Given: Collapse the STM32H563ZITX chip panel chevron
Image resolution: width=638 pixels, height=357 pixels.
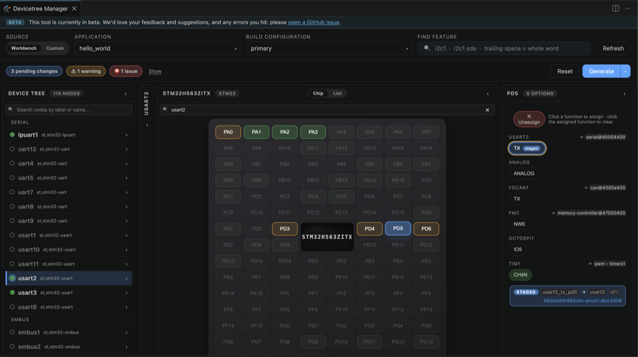Looking at the screenshot, I should click(x=488, y=94).
